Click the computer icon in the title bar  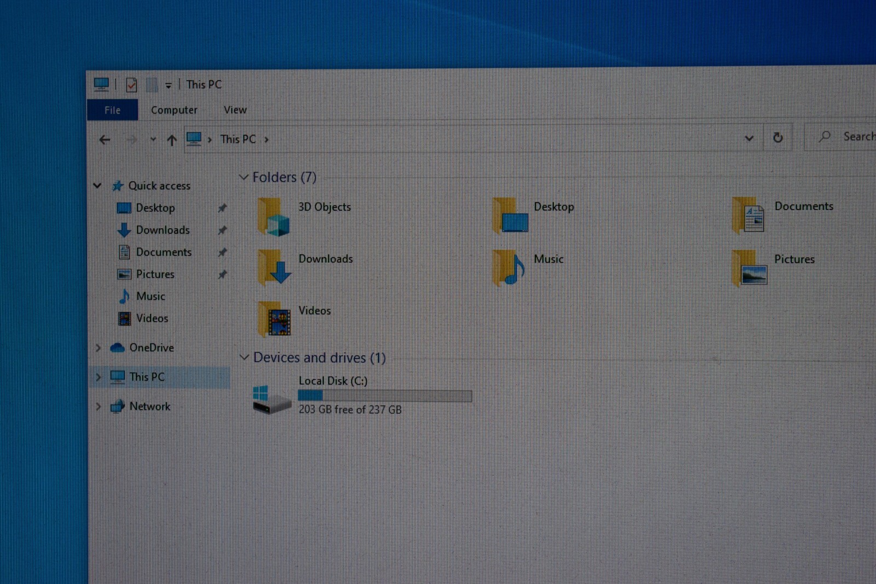[102, 84]
